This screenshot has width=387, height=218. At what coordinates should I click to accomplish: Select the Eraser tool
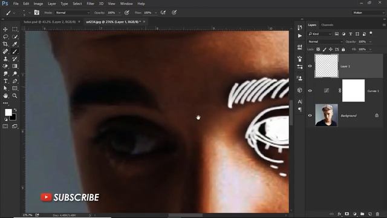click(x=5, y=66)
